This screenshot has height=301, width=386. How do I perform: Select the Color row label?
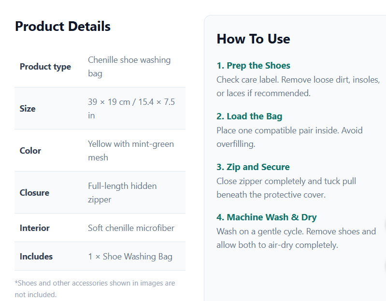[x=30, y=151]
